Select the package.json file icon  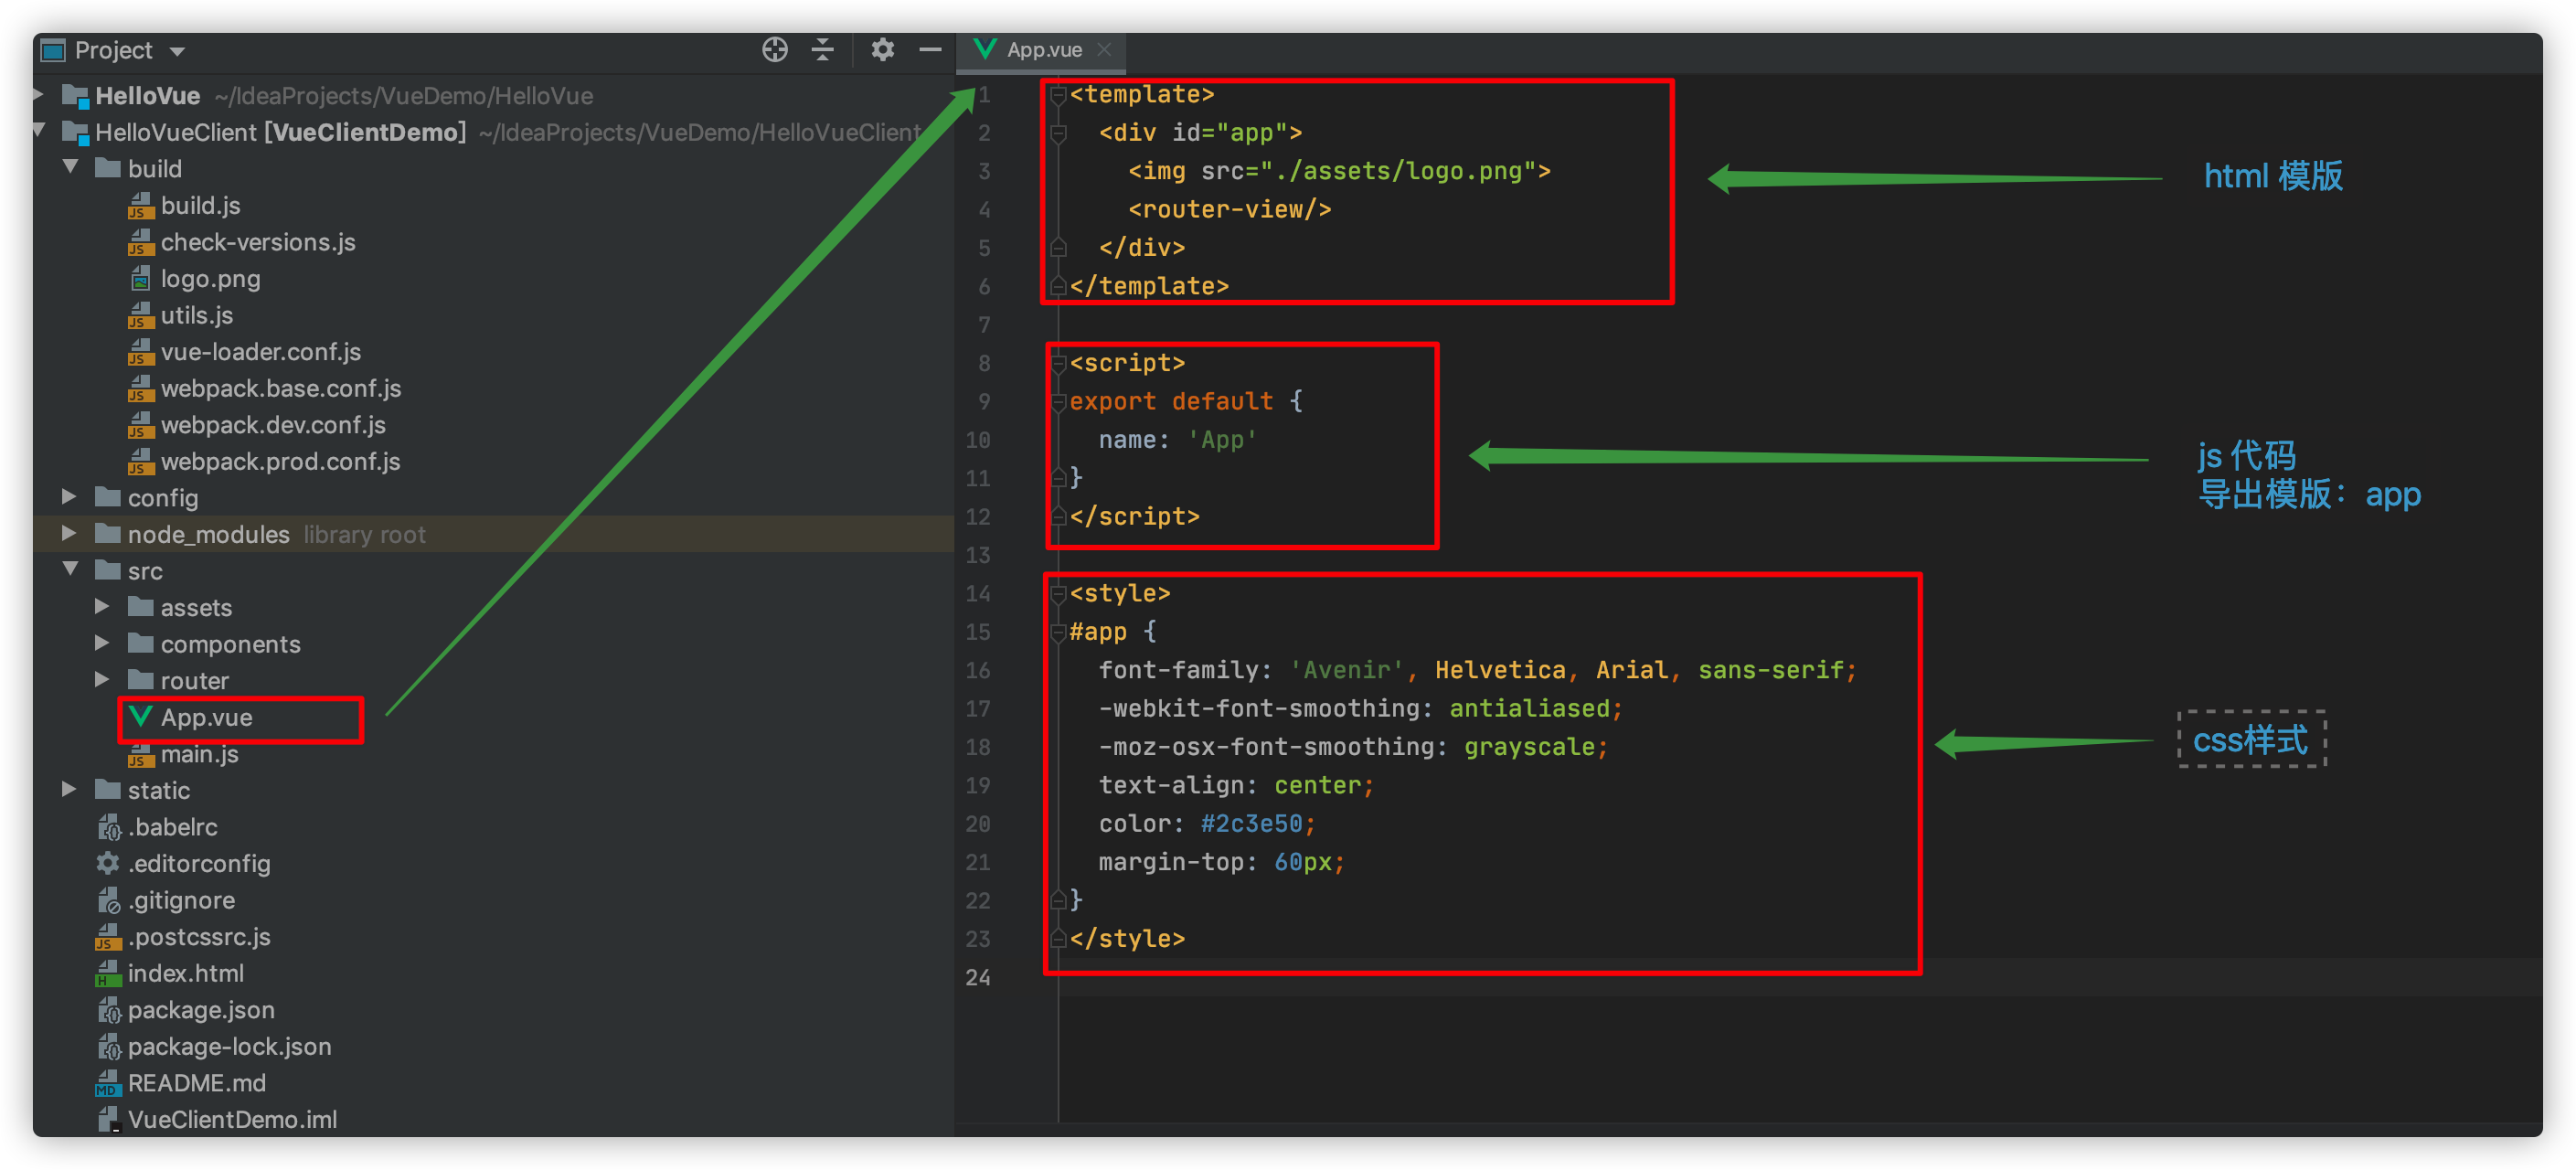click(109, 1011)
